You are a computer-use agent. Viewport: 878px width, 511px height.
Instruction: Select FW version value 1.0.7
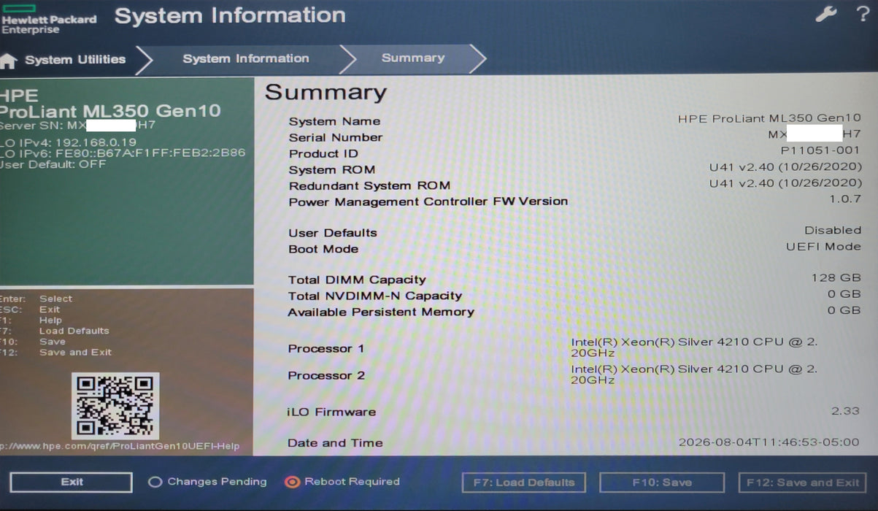click(845, 199)
